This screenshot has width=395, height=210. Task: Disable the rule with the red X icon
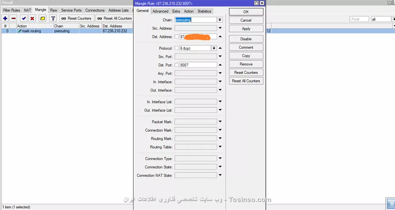pos(32,18)
